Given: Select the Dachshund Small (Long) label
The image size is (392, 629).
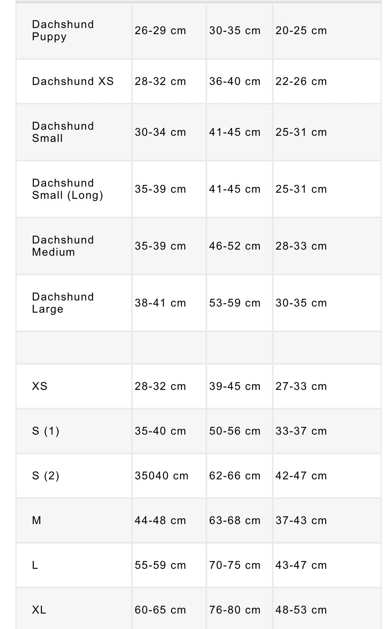Looking at the screenshot, I should pyautogui.click(x=68, y=189).
